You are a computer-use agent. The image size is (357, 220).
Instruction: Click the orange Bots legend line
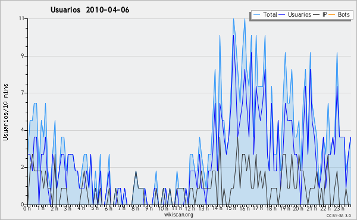(x=332, y=15)
